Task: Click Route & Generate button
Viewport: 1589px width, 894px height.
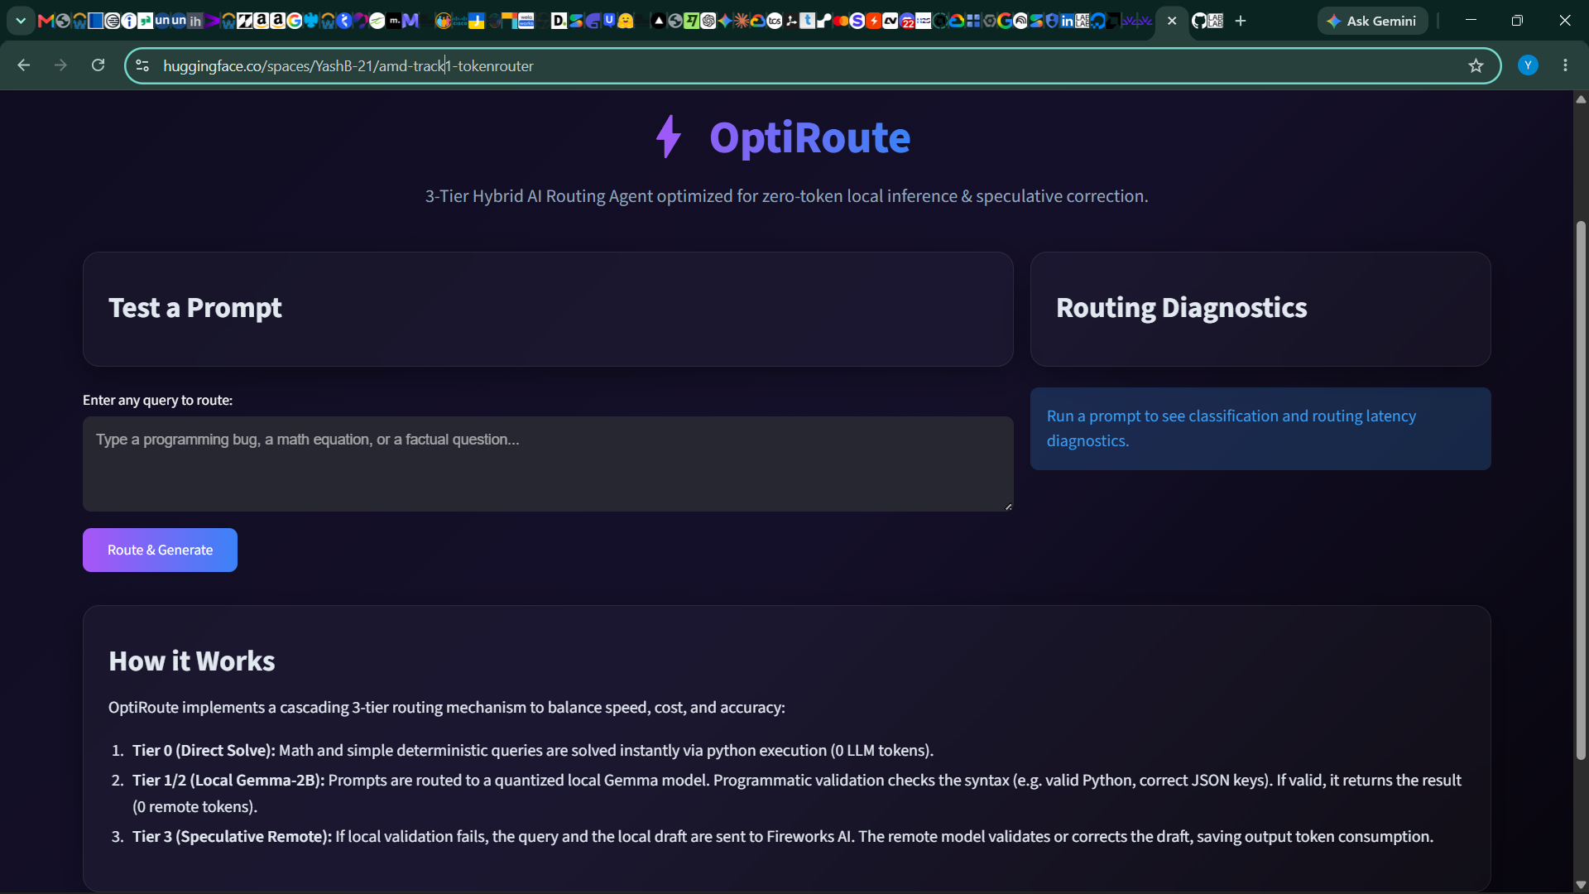Action: (160, 550)
